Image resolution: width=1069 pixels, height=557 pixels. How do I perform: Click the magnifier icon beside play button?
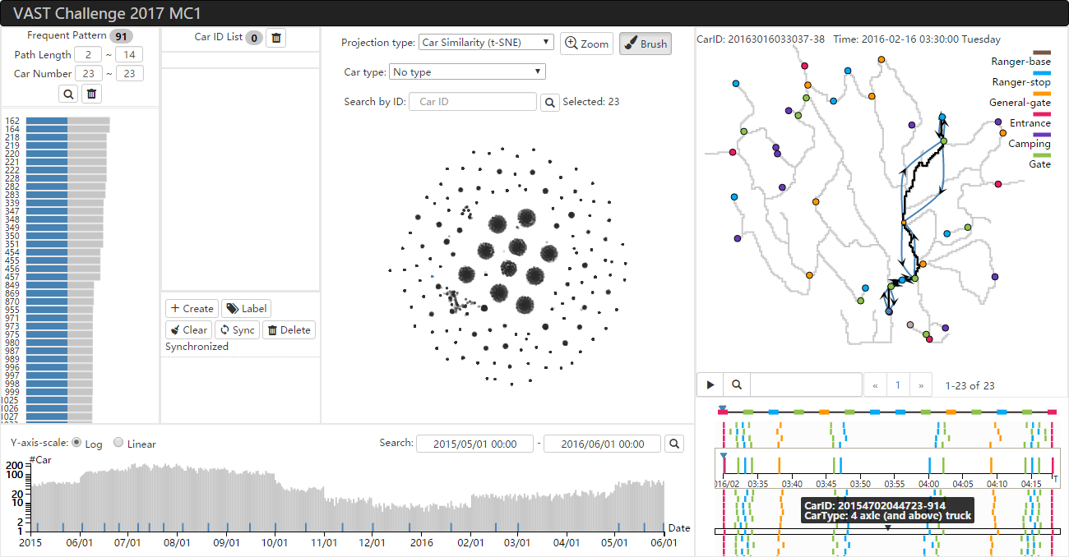(737, 384)
